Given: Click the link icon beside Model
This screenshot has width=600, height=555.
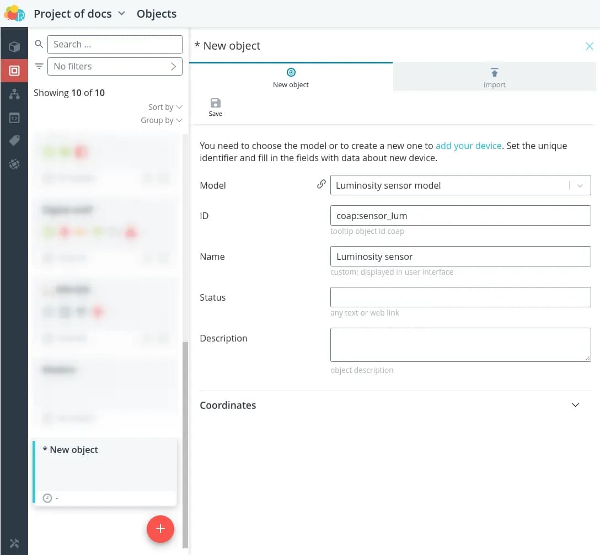Looking at the screenshot, I should pyautogui.click(x=321, y=185).
